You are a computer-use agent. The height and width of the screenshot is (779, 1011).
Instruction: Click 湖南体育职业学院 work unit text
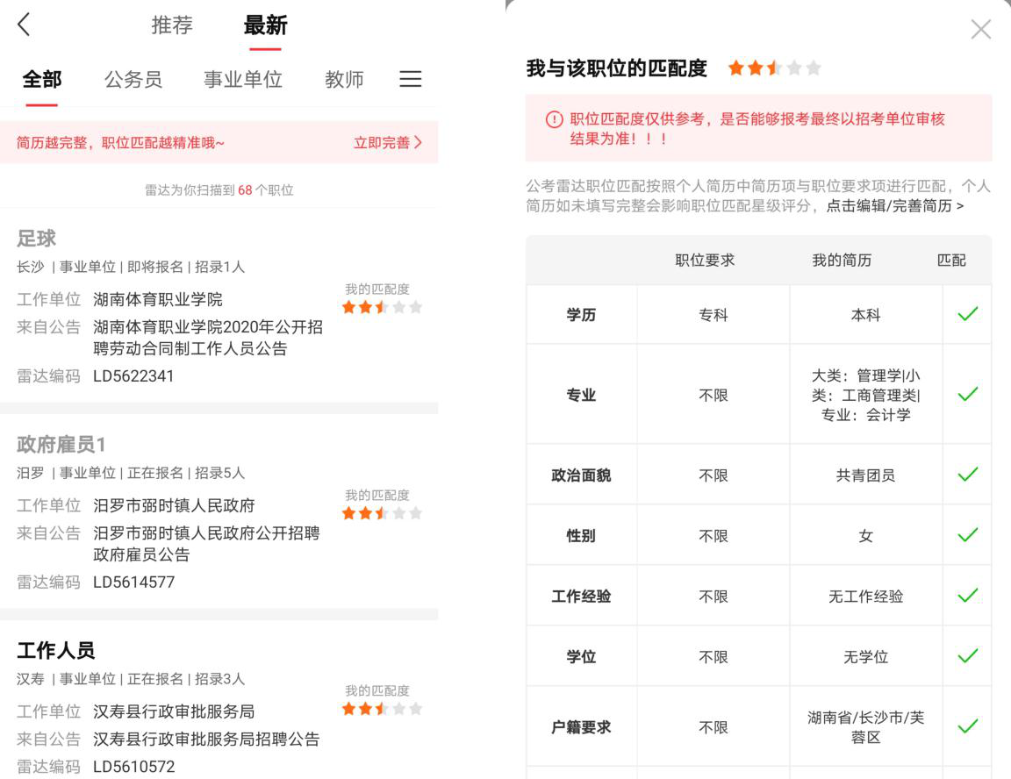[157, 299]
